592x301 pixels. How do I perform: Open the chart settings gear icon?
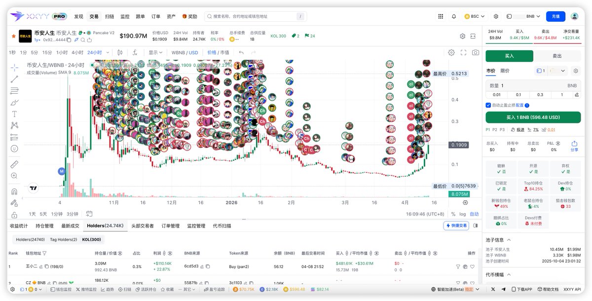pos(452,53)
